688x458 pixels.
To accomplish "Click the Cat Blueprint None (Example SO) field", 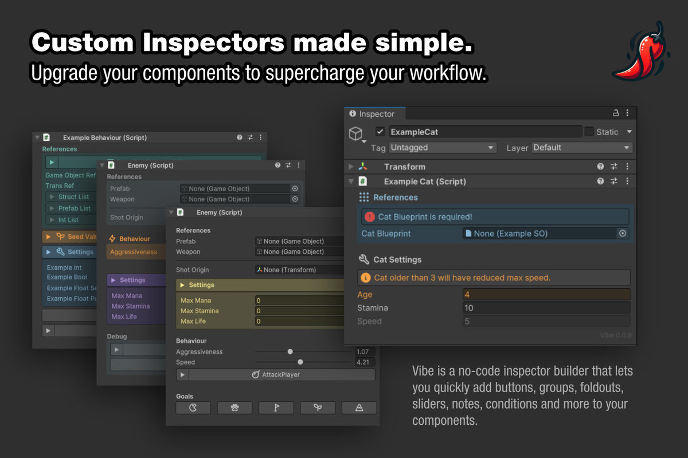I will 540,234.
